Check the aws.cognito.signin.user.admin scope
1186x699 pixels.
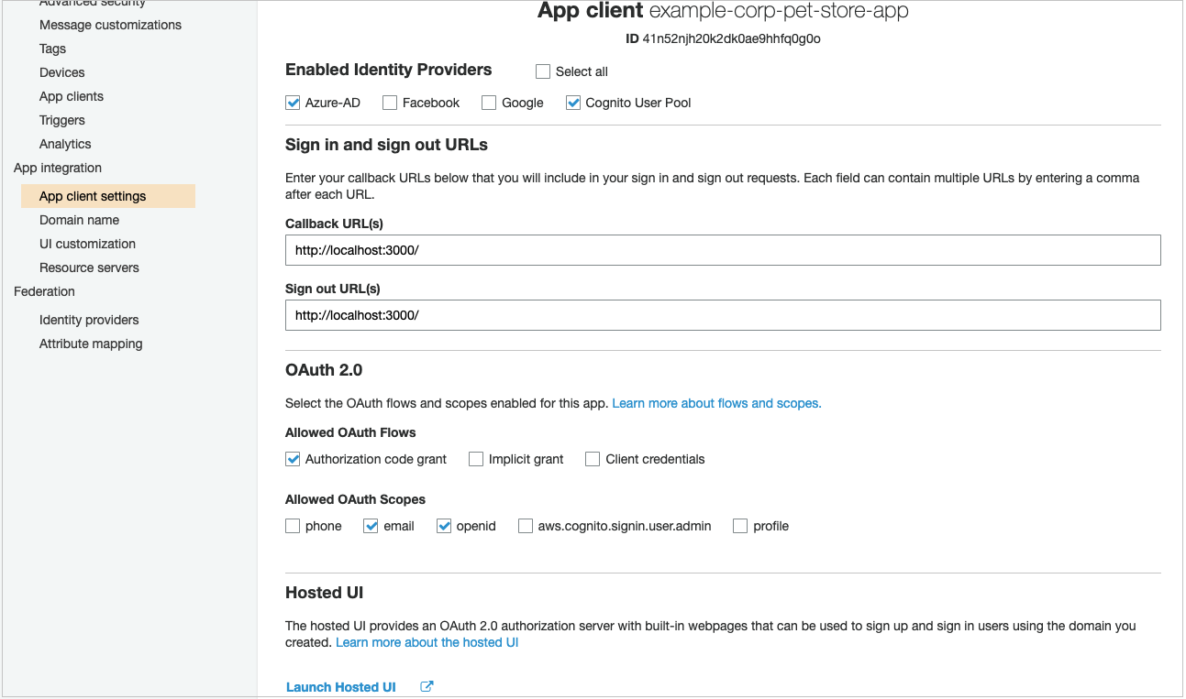coord(525,525)
